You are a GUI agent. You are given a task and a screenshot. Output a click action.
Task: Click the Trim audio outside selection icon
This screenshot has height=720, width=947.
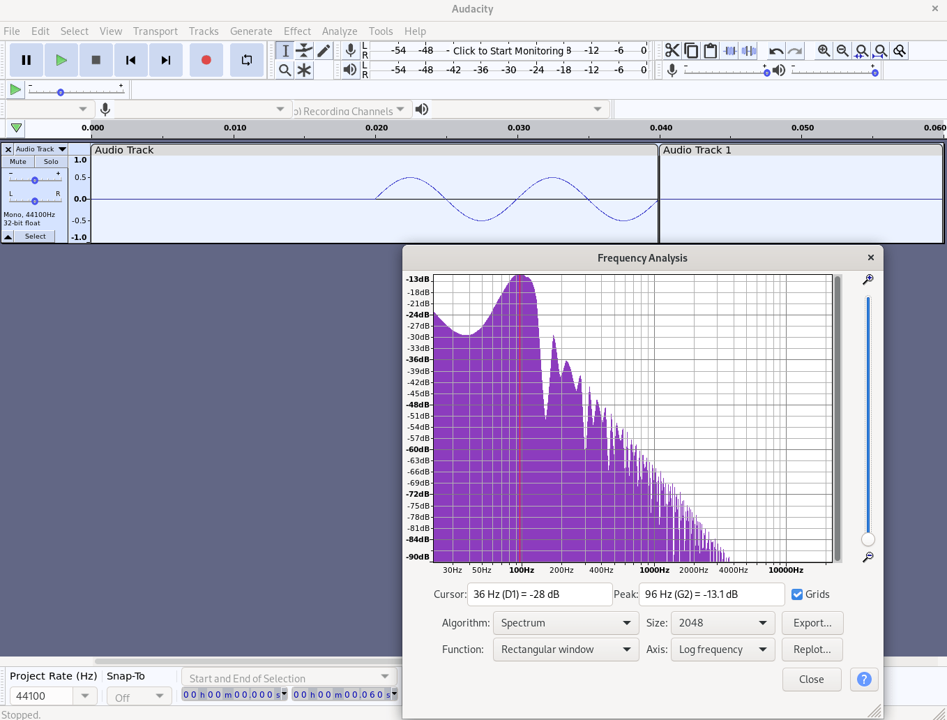click(730, 51)
